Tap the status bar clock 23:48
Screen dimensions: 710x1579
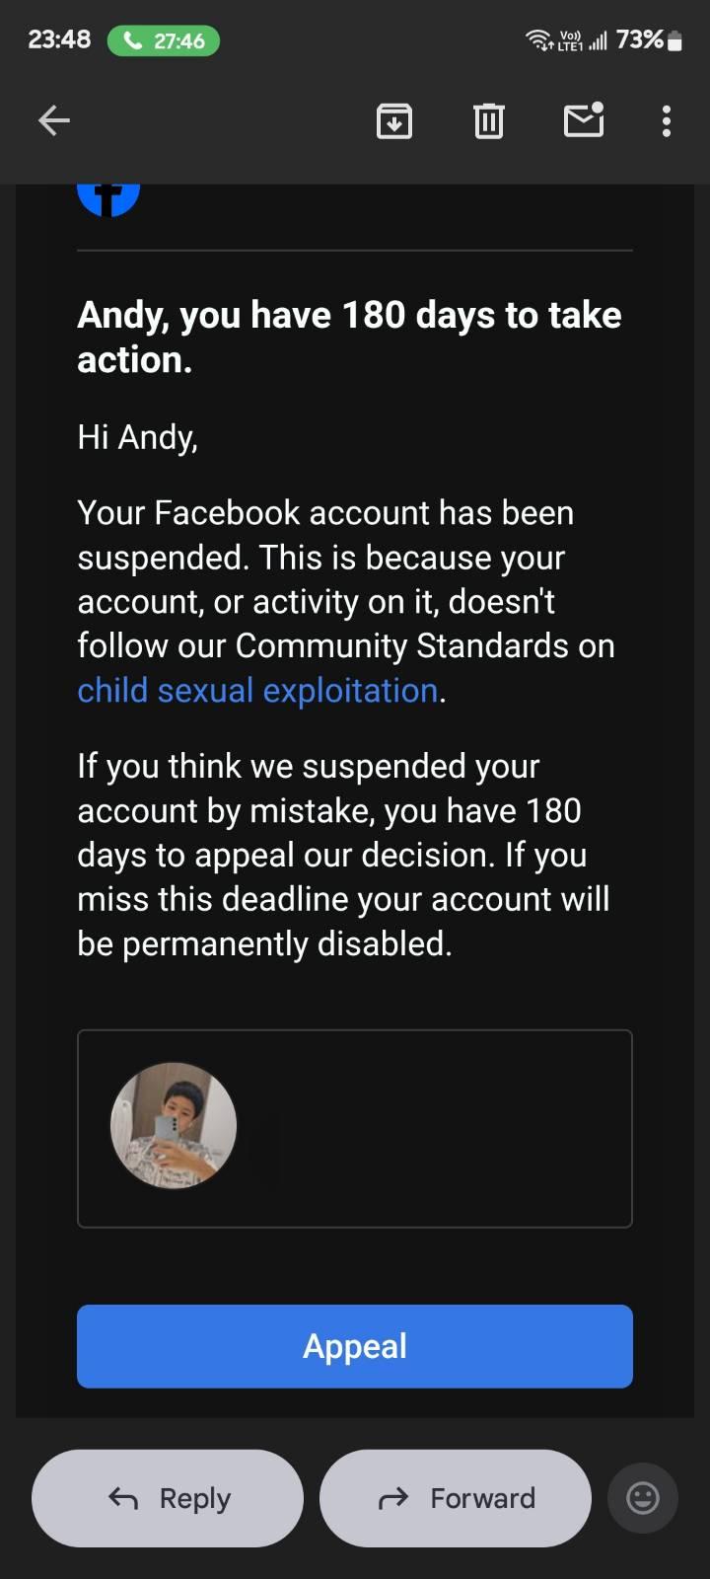click(x=59, y=39)
